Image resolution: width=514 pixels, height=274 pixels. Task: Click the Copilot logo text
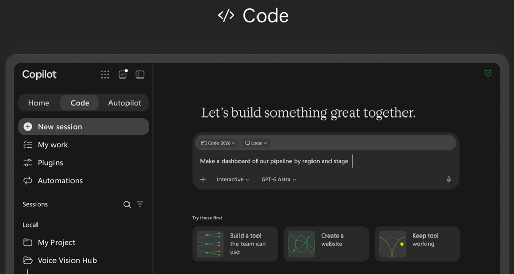point(39,74)
